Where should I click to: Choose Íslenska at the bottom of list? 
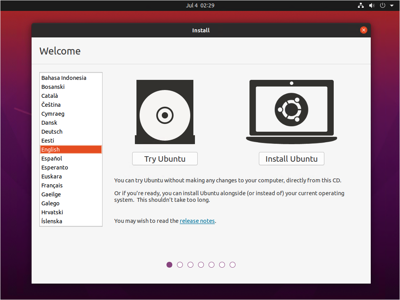pyautogui.click(x=52, y=221)
